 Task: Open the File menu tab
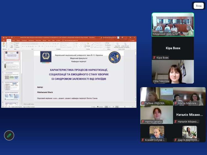[4, 40]
